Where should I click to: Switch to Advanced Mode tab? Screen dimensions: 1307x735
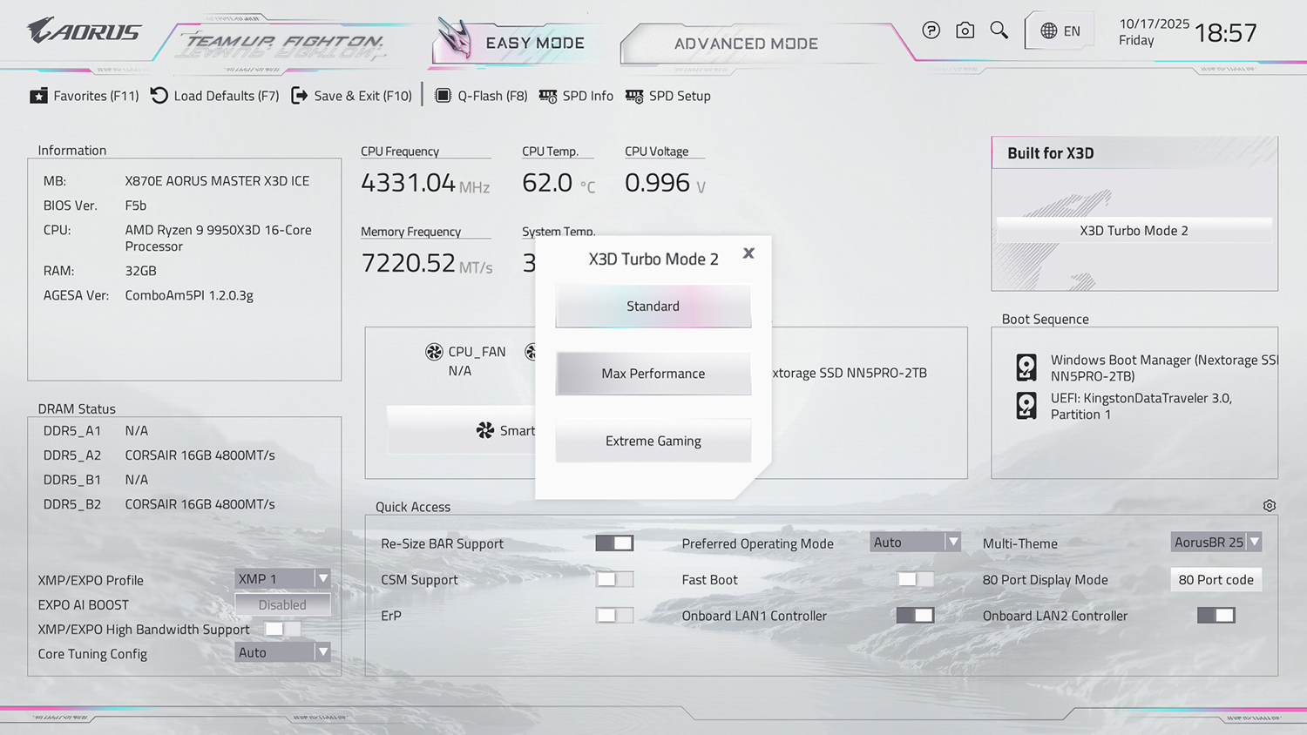(x=746, y=44)
